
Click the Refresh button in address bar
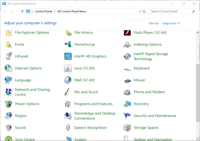[144, 12]
